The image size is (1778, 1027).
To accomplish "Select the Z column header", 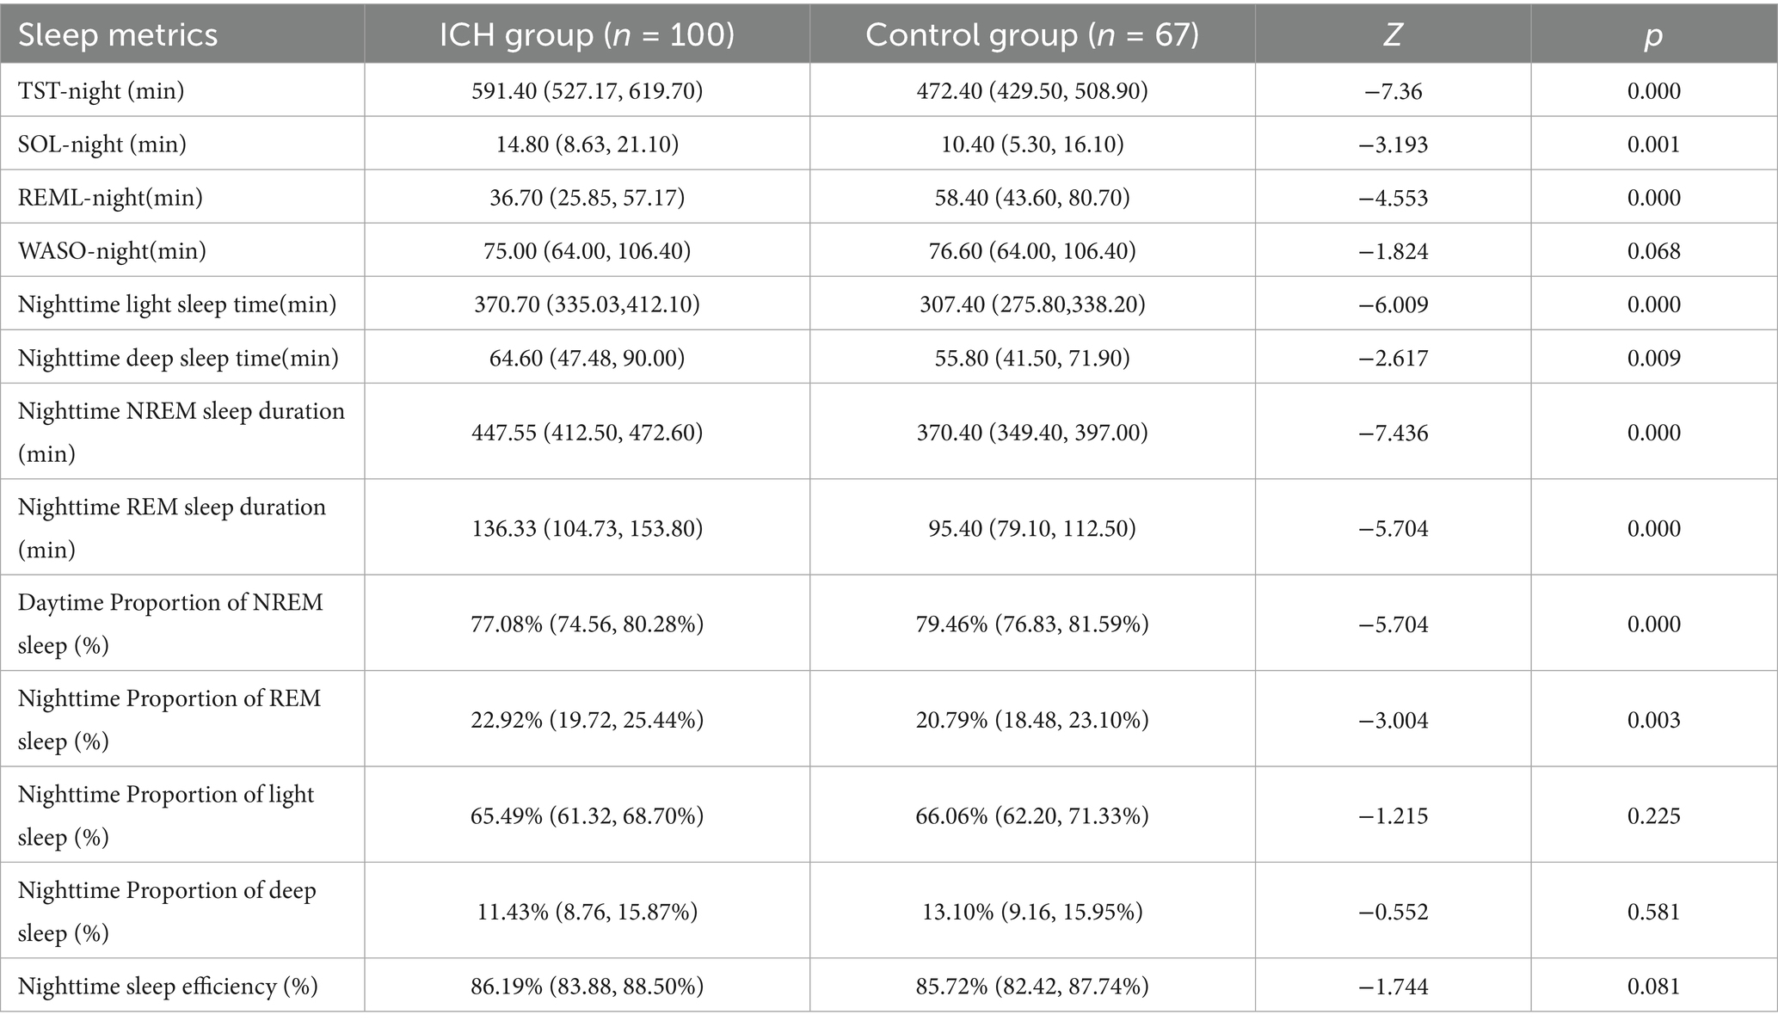I will [x=1392, y=35].
